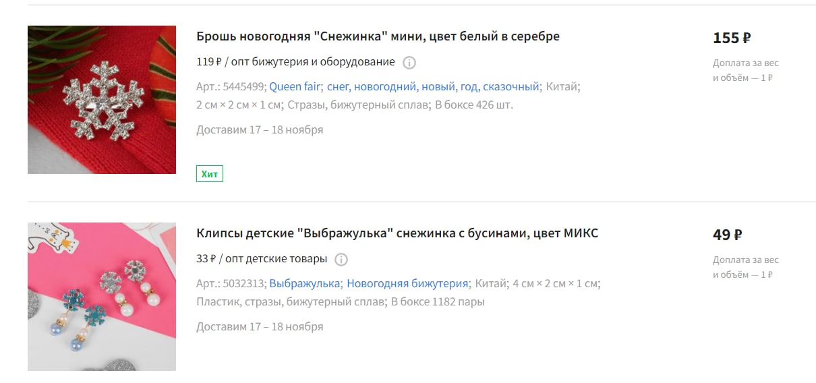Click 119 ₽ / опт бижутерия и оборудование text
This screenshot has height=383, width=816.
tap(295, 62)
